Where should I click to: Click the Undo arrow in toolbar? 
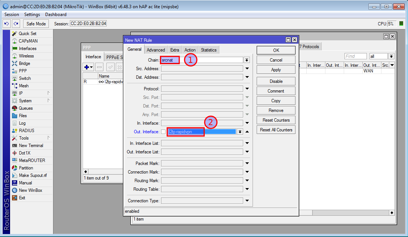coord(6,24)
